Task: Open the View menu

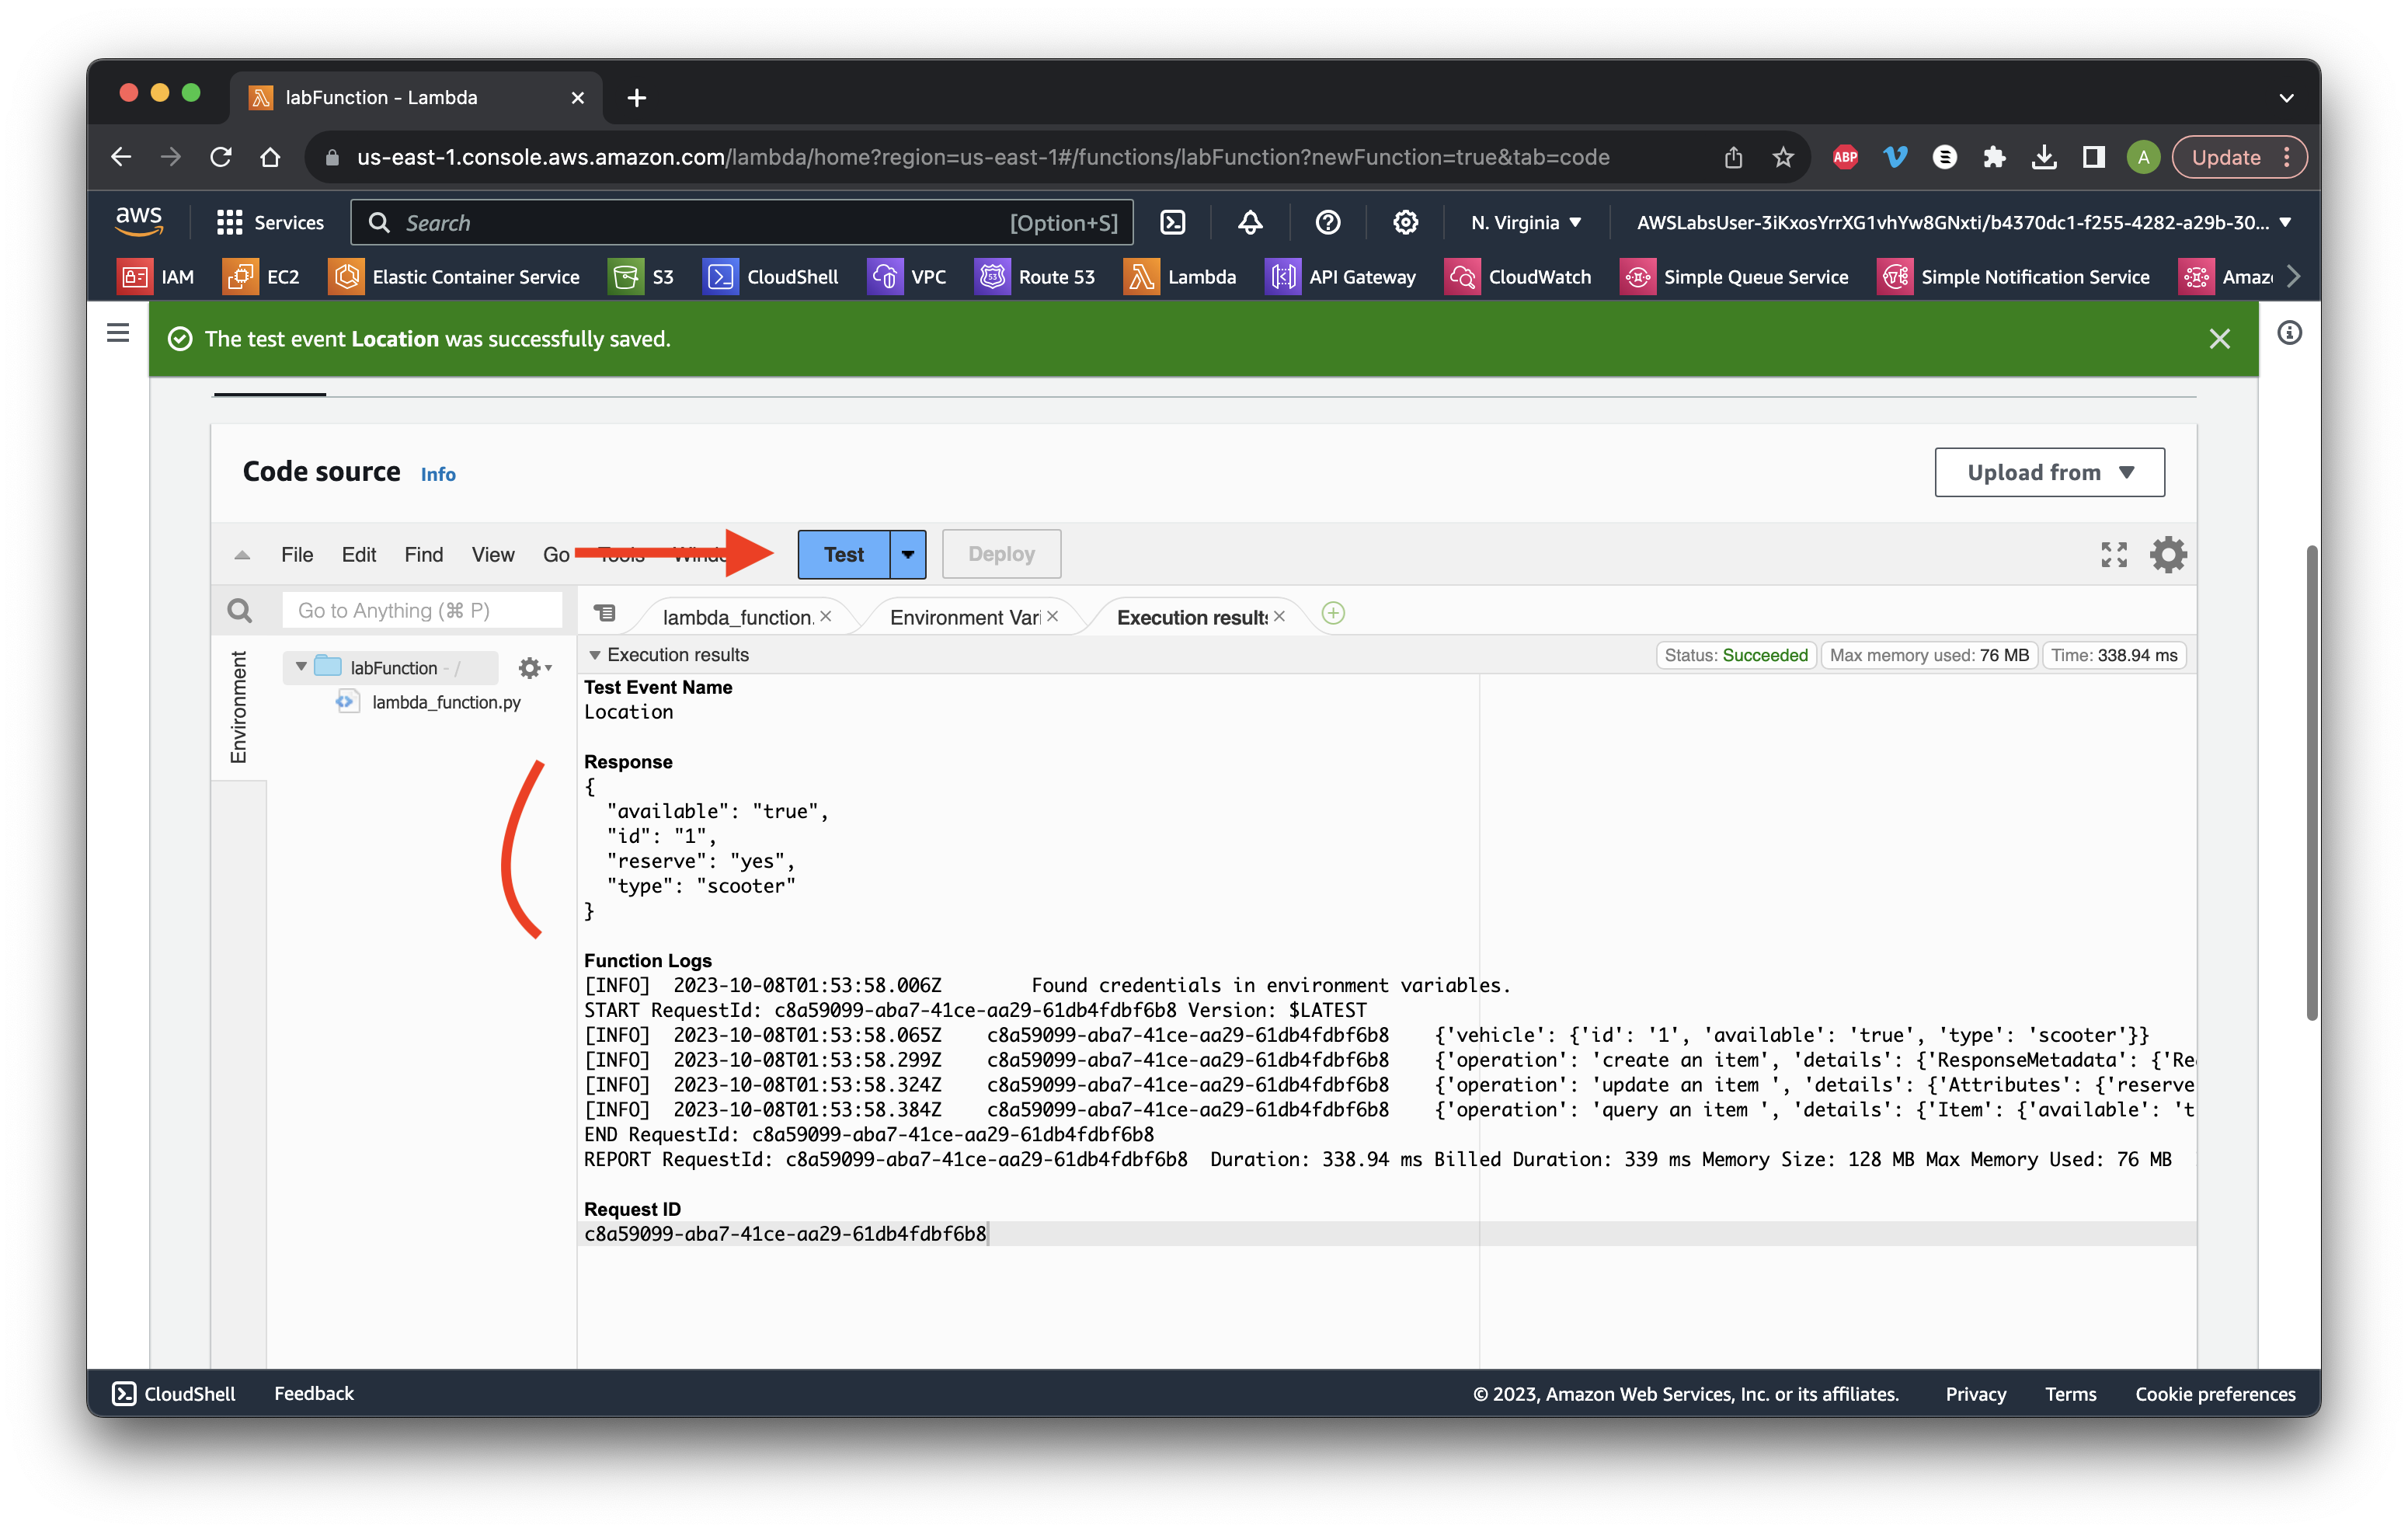Action: click(493, 554)
